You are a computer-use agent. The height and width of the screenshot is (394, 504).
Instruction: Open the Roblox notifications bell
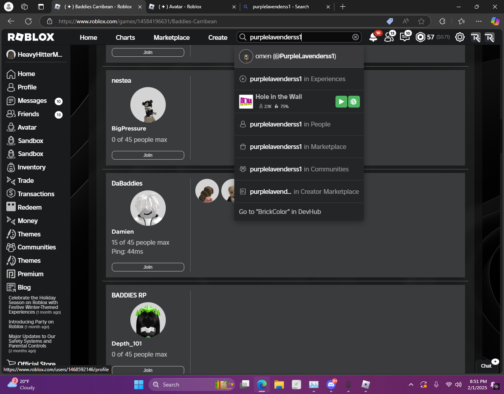[x=373, y=37]
